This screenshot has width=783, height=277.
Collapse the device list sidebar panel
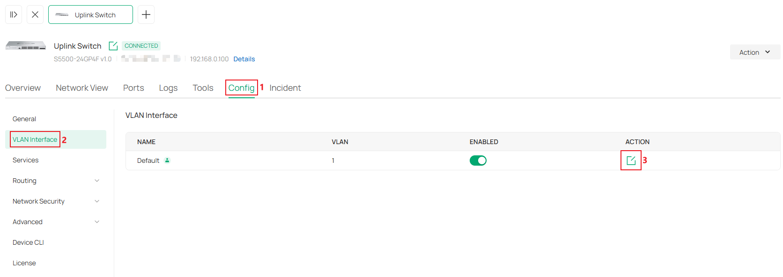pyautogui.click(x=13, y=14)
